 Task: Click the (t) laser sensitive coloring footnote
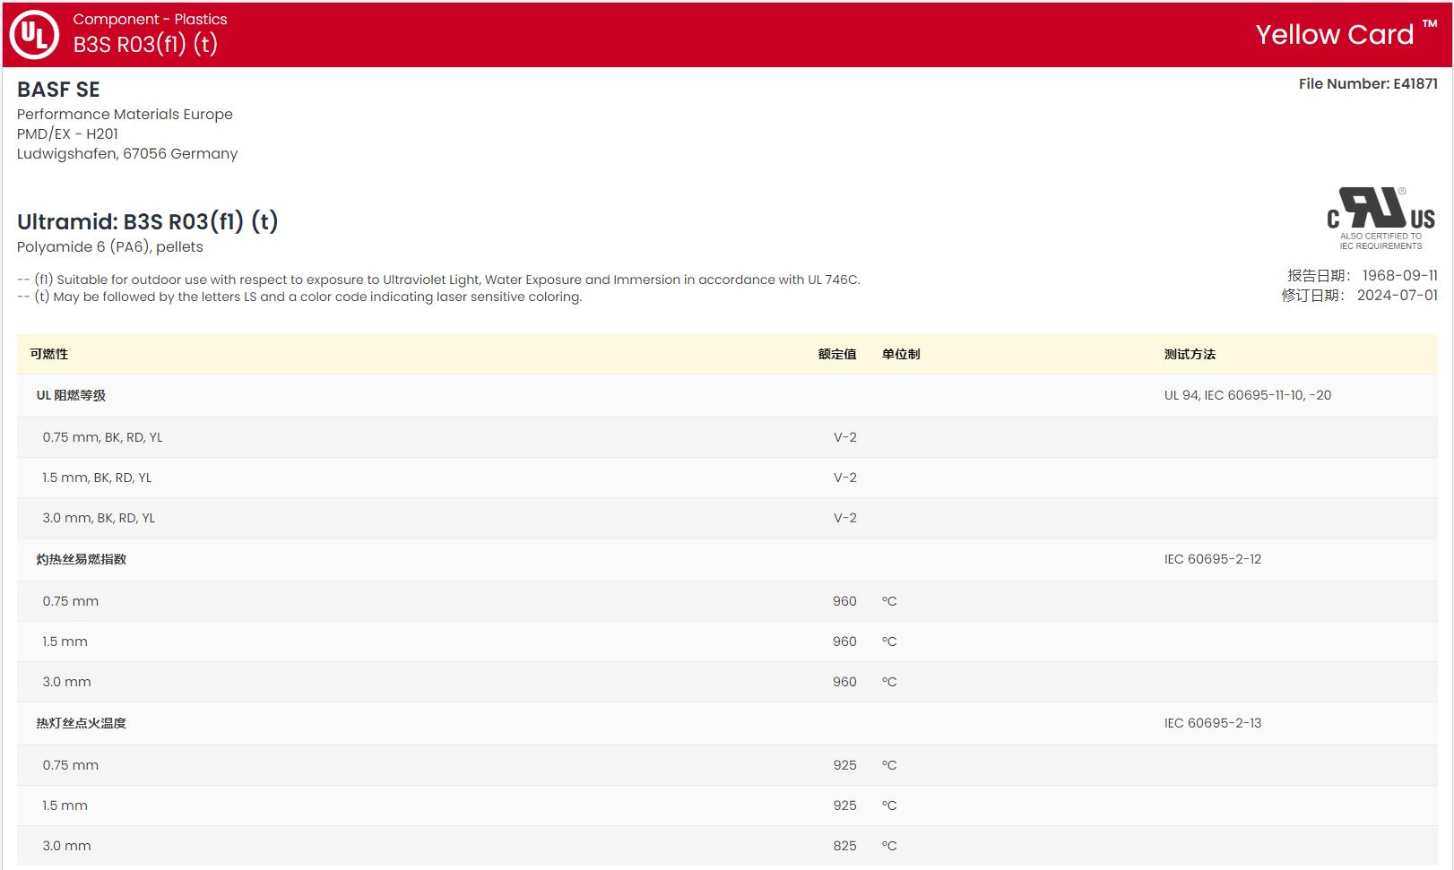(299, 297)
